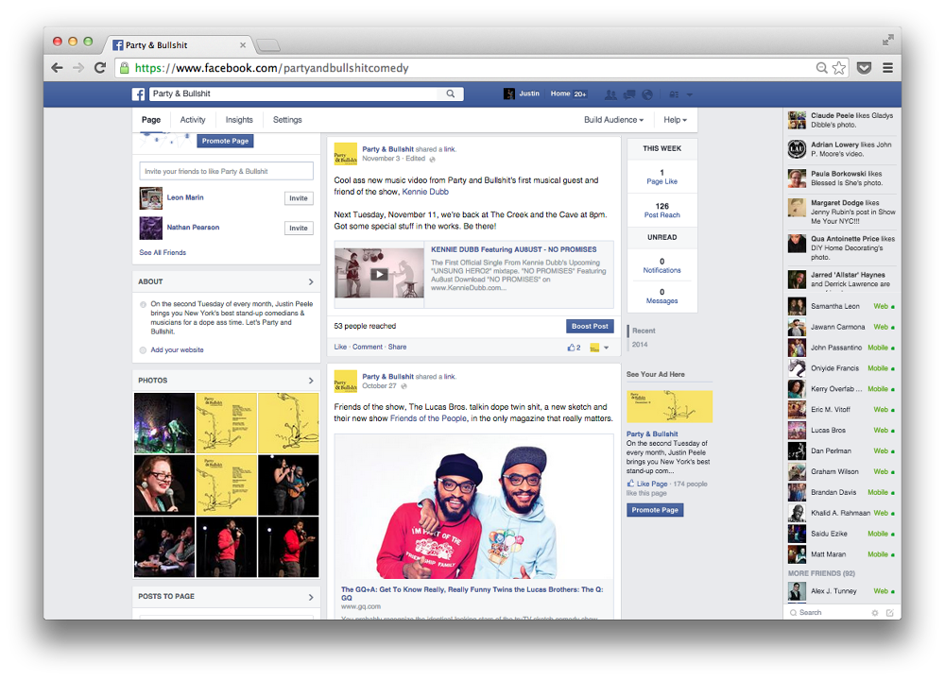The height and width of the screenshot is (680, 945).
Task: Click Promote Page button under ad preview
Action: 655,510
